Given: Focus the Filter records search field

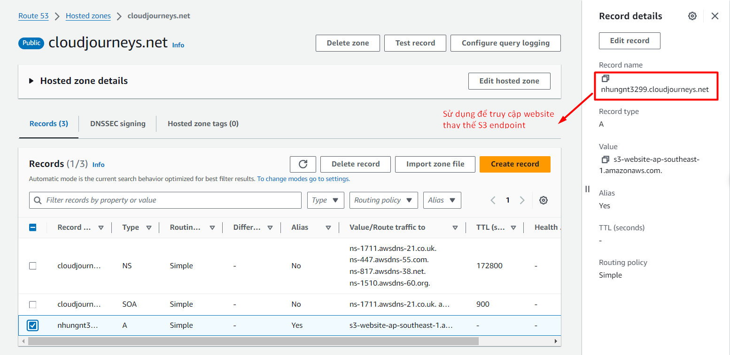Looking at the screenshot, I should [x=165, y=200].
